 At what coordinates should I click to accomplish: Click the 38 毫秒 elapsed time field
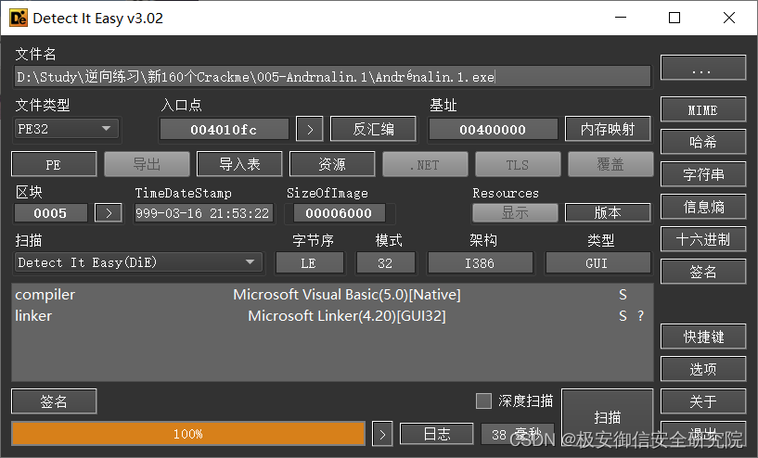pyautogui.click(x=518, y=433)
